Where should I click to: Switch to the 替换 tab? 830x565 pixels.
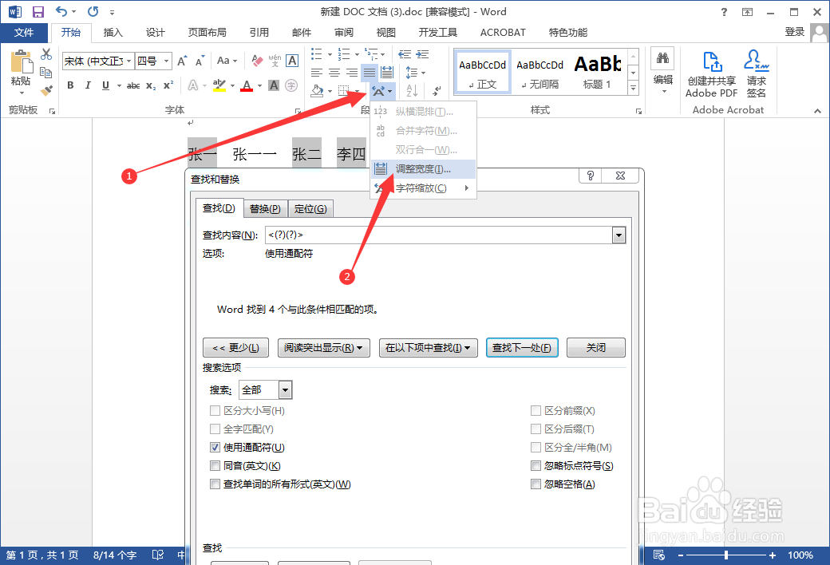click(264, 208)
